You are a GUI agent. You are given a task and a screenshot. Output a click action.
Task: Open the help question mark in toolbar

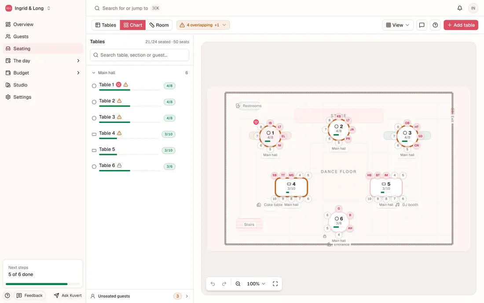(x=435, y=25)
